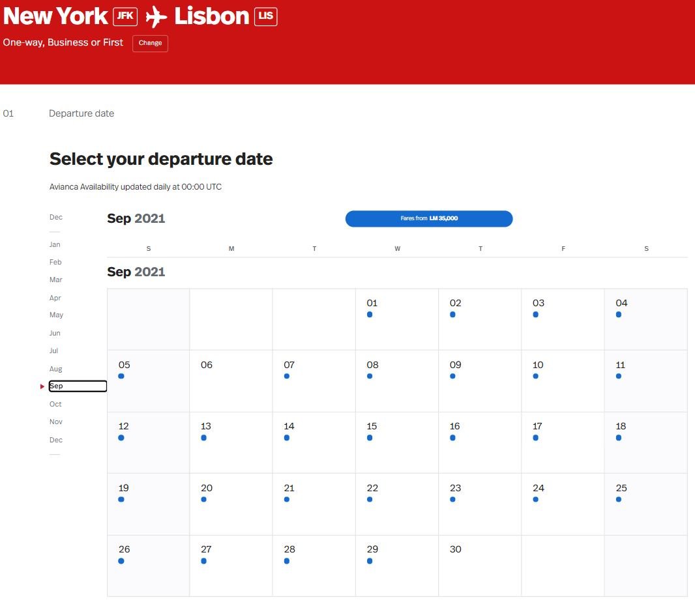Choose September 01 as departure date
Viewport: 695px width, 602px height.
coord(396,319)
